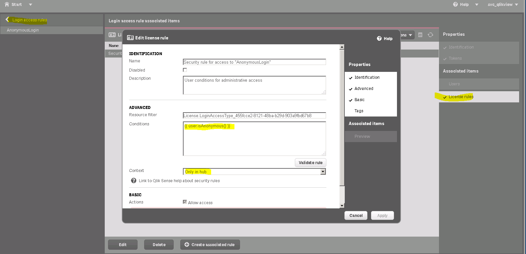Image resolution: width=526 pixels, height=254 pixels.
Task: Expand the Start dropdown arrow
Action: (31, 5)
